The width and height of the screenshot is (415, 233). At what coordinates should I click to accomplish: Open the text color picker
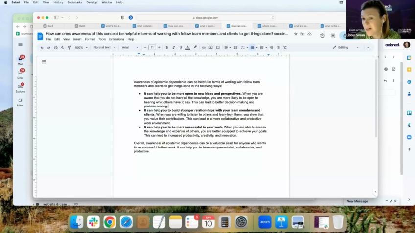coord(188,47)
